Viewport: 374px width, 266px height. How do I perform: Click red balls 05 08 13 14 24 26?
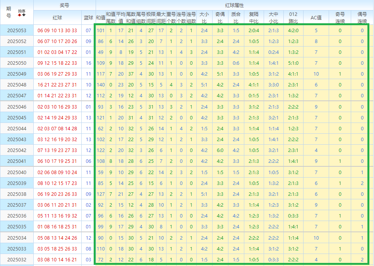[x=57, y=238]
